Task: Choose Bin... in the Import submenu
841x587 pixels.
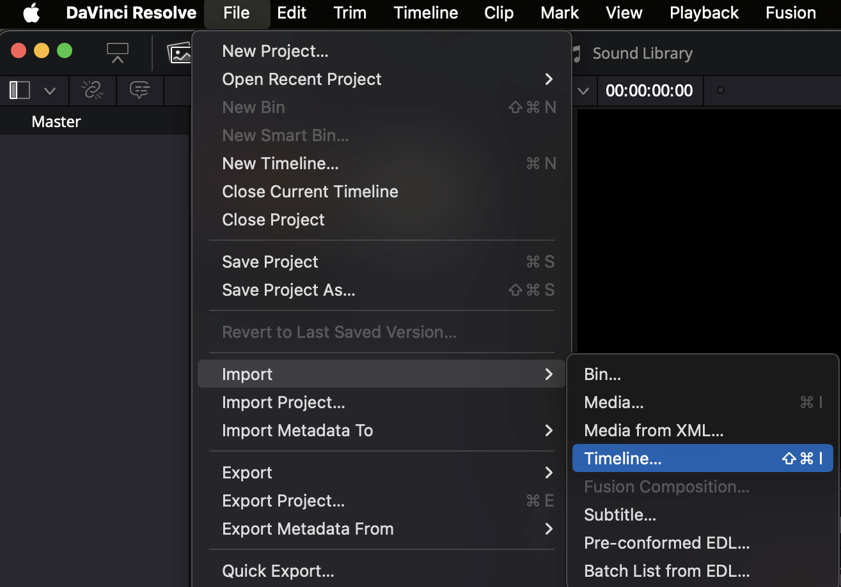Action: 703,374
